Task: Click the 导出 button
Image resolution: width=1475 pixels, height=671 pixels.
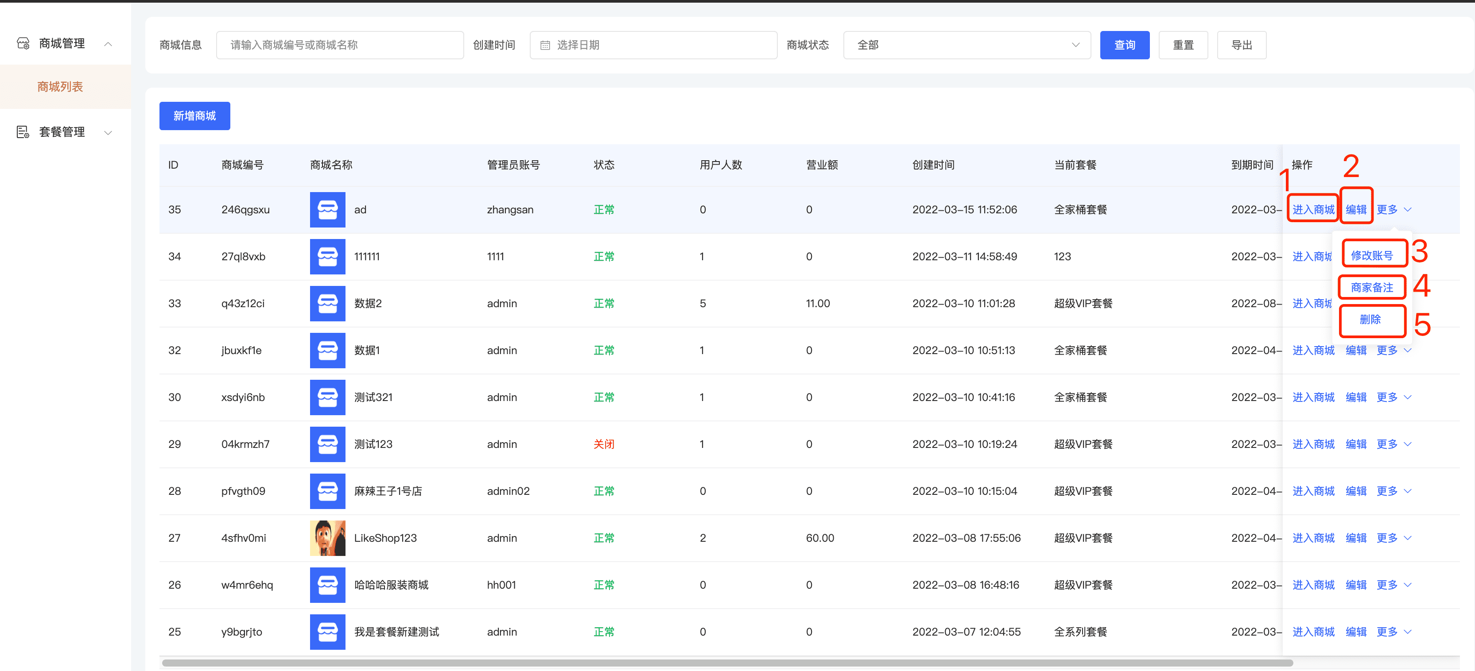Action: coord(1242,45)
